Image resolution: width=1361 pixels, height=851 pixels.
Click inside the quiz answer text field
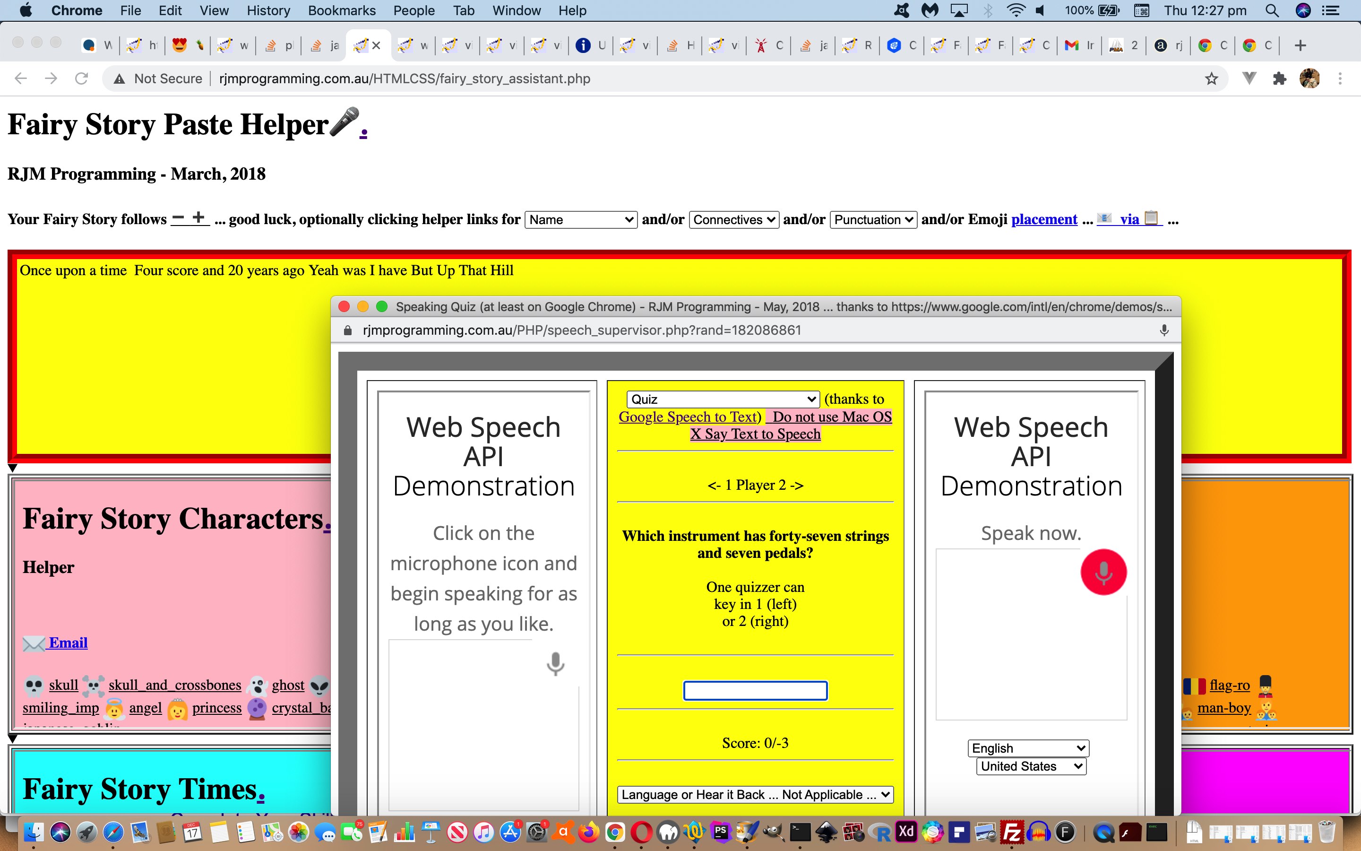pyautogui.click(x=755, y=691)
